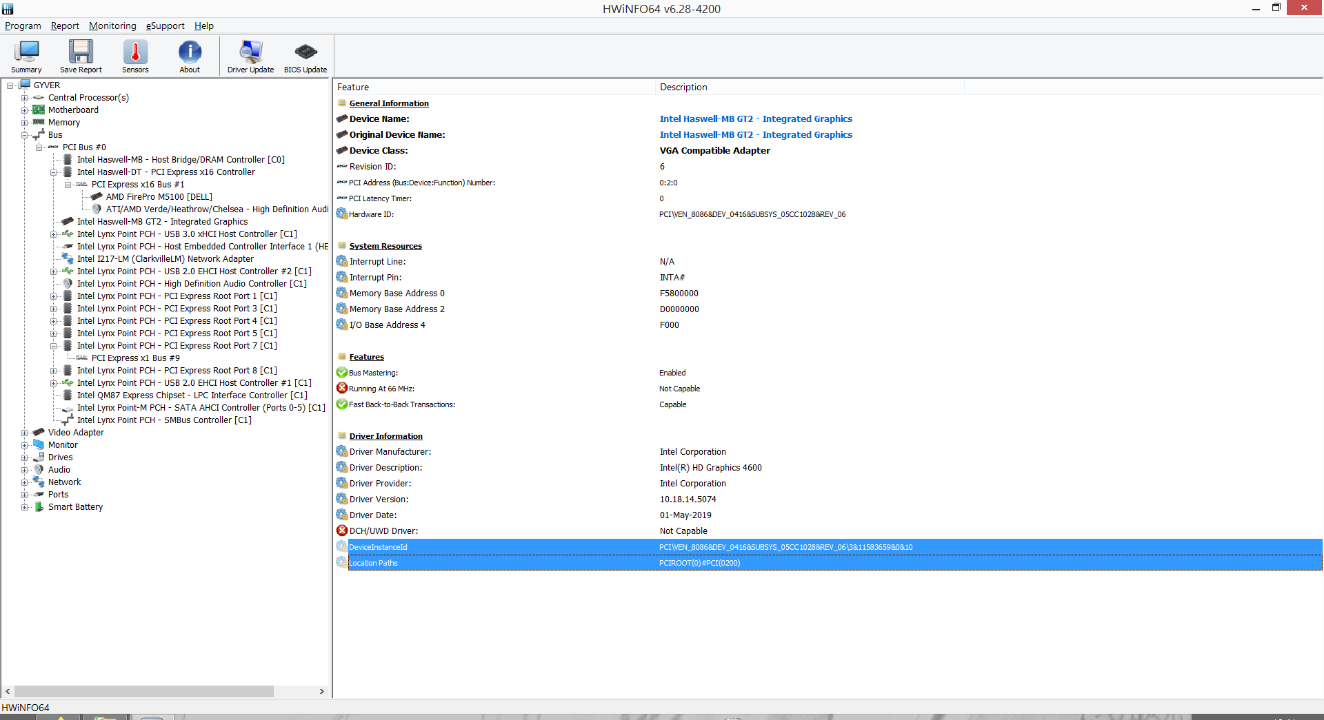Click the Intel I217-LM Network Adapter icon
Image resolution: width=1324 pixels, height=720 pixels.
[x=68, y=259]
